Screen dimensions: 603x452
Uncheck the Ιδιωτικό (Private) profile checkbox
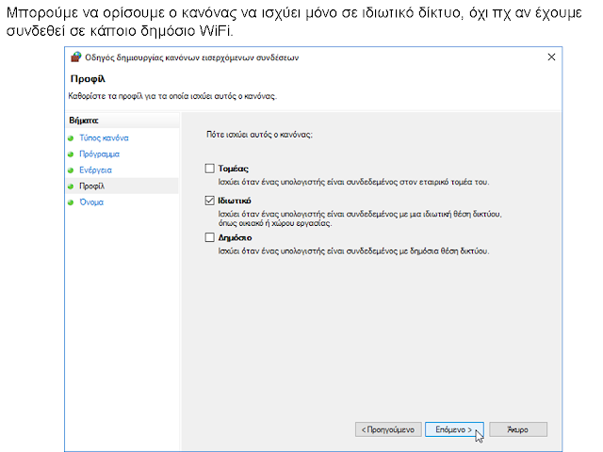click(x=209, y=201)
